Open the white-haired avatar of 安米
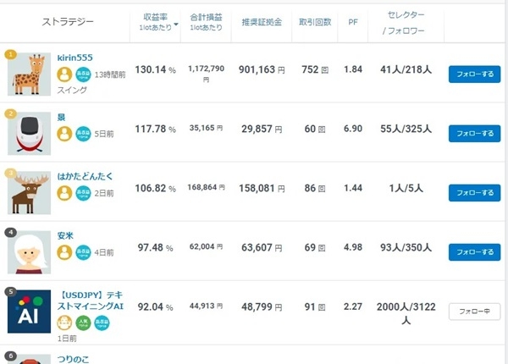Image resolution: width=508 pixels, height=364 pixels. point(29,252)
